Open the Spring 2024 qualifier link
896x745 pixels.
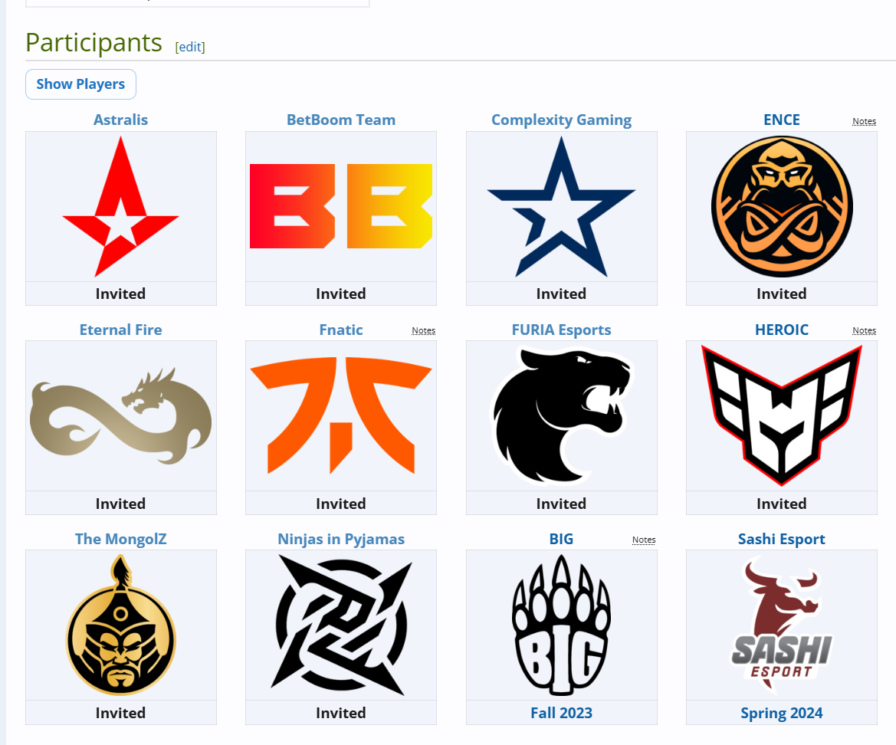point(782,713)
